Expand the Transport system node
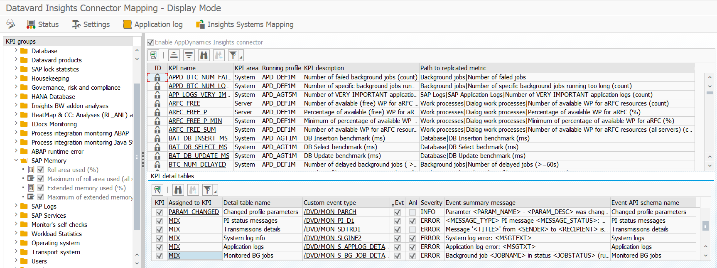 coord(16,251)
